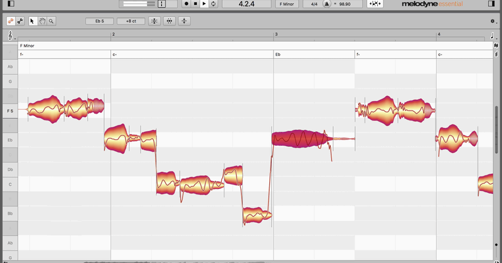Click bar 3 marker in the ruler
The image size is (502, 263).
[276, 34]
